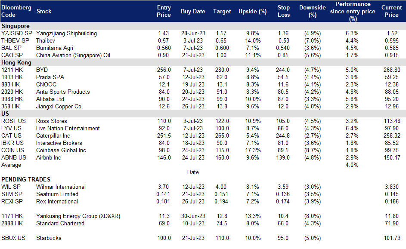Select BYD current price 268.80

click(392, 70)
